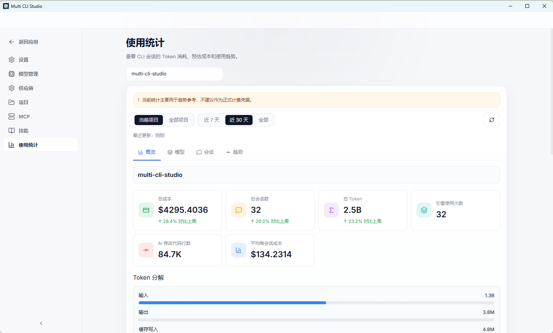553x333 pixels.
Task: Click the Token 分解 section heading
Action: point(149,277)
